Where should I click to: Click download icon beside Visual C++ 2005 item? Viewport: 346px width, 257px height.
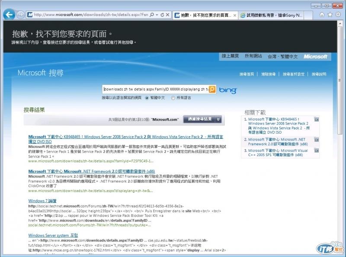tap(317, 150)
